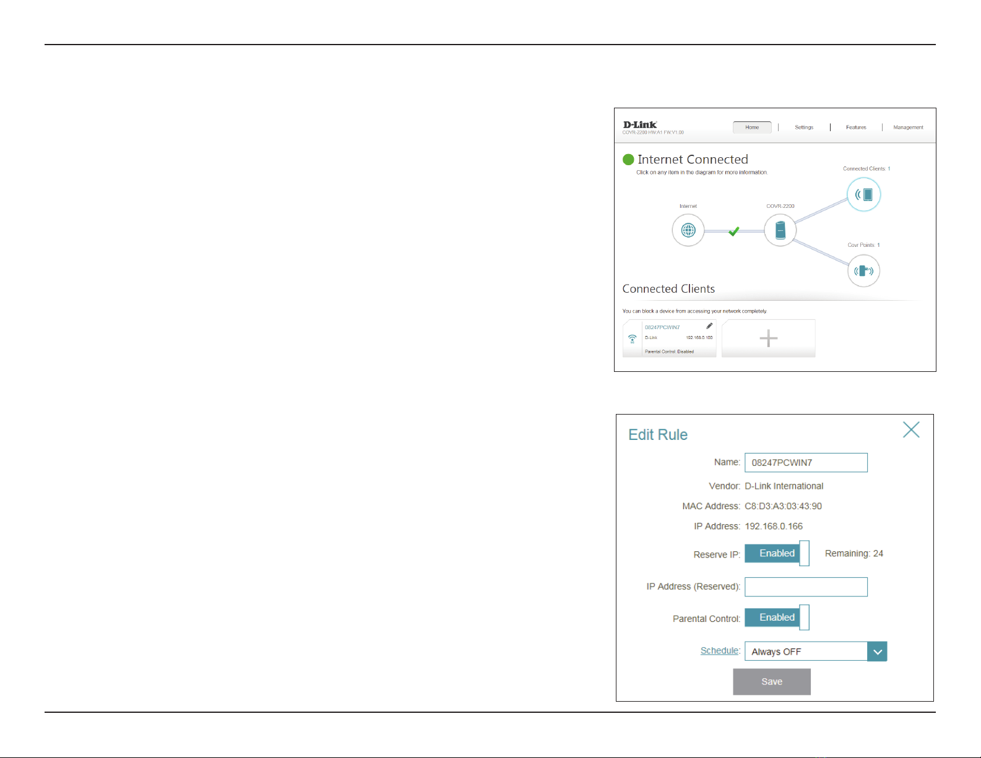This screenshot has width=981, height=758.
Task: Click the 'Edit Rule' dialog title
Action: [x=658, y=434]
